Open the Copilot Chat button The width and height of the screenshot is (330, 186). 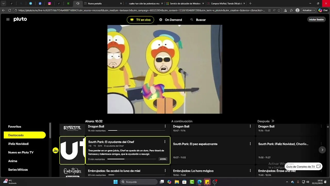323,10
